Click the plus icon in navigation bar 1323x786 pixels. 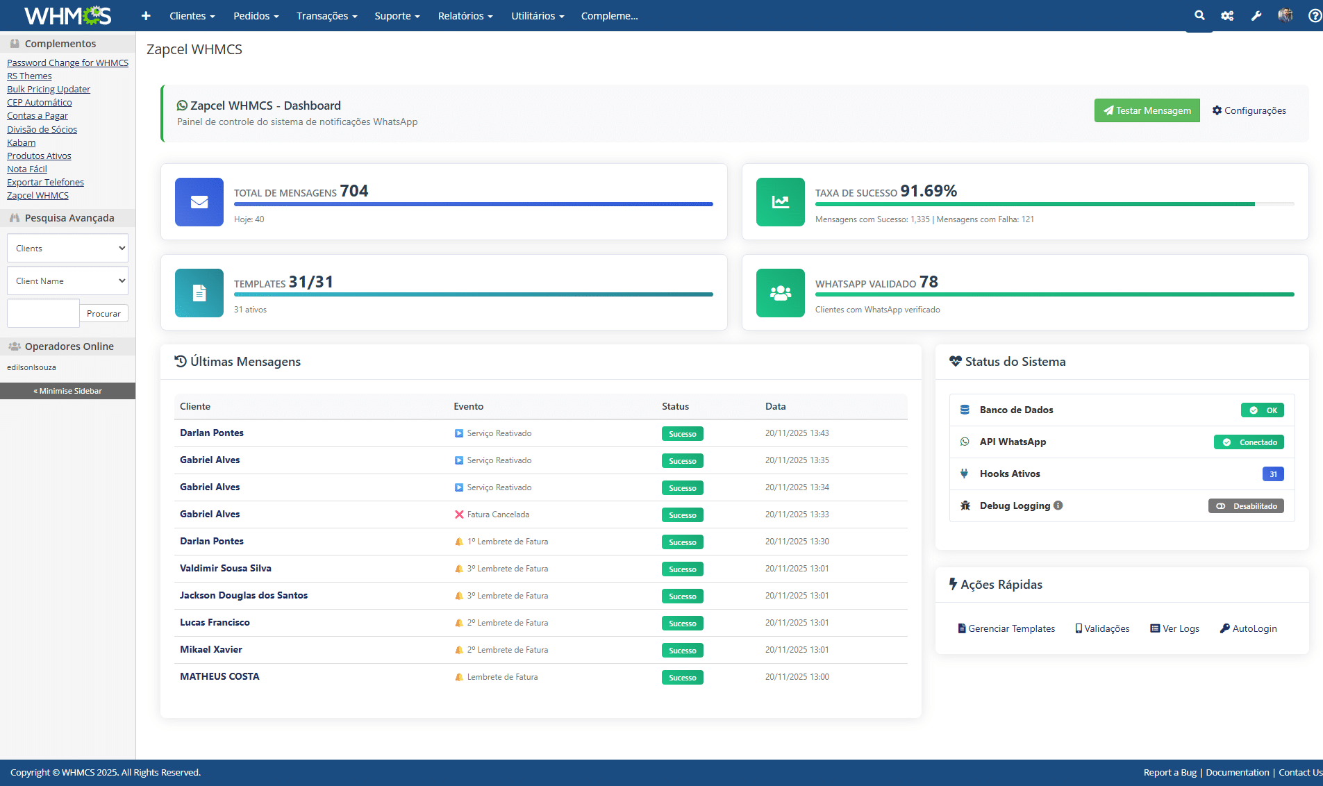point(146,15)
